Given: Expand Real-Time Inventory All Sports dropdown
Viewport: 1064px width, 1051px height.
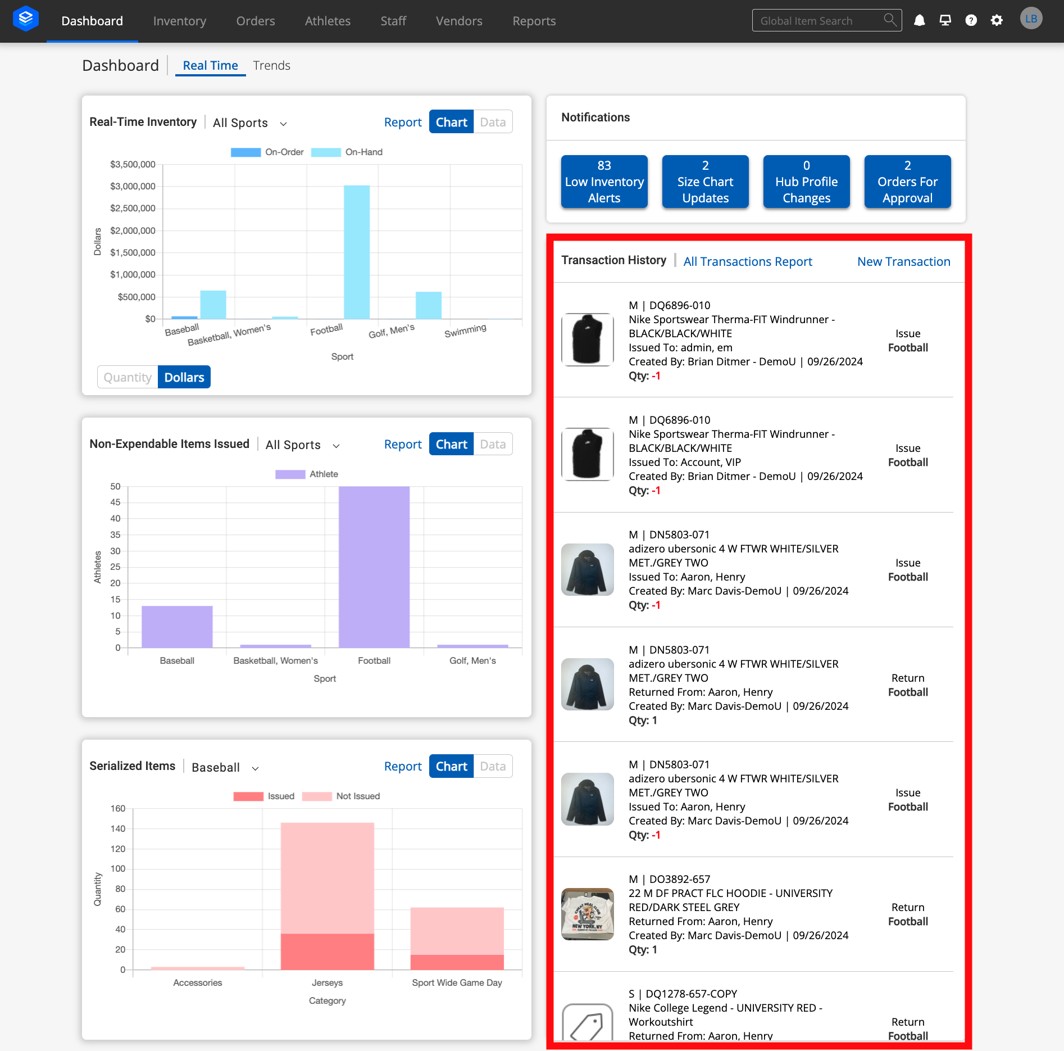Looking at the screenshot, I should (x=250, y=123).
